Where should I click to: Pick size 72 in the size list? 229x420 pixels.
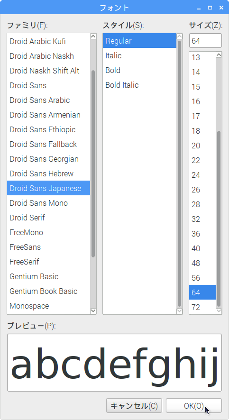click(x=202, y=307)
